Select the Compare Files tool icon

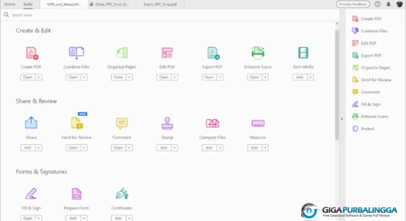click(x=213, y=123)
